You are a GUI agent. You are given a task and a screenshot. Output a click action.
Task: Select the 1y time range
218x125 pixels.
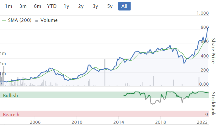click(x=66, y=6)
